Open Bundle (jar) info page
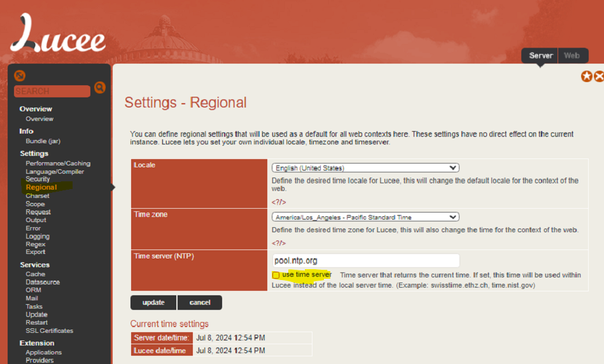This screenshot has width=604, height=364. point(43,141)
